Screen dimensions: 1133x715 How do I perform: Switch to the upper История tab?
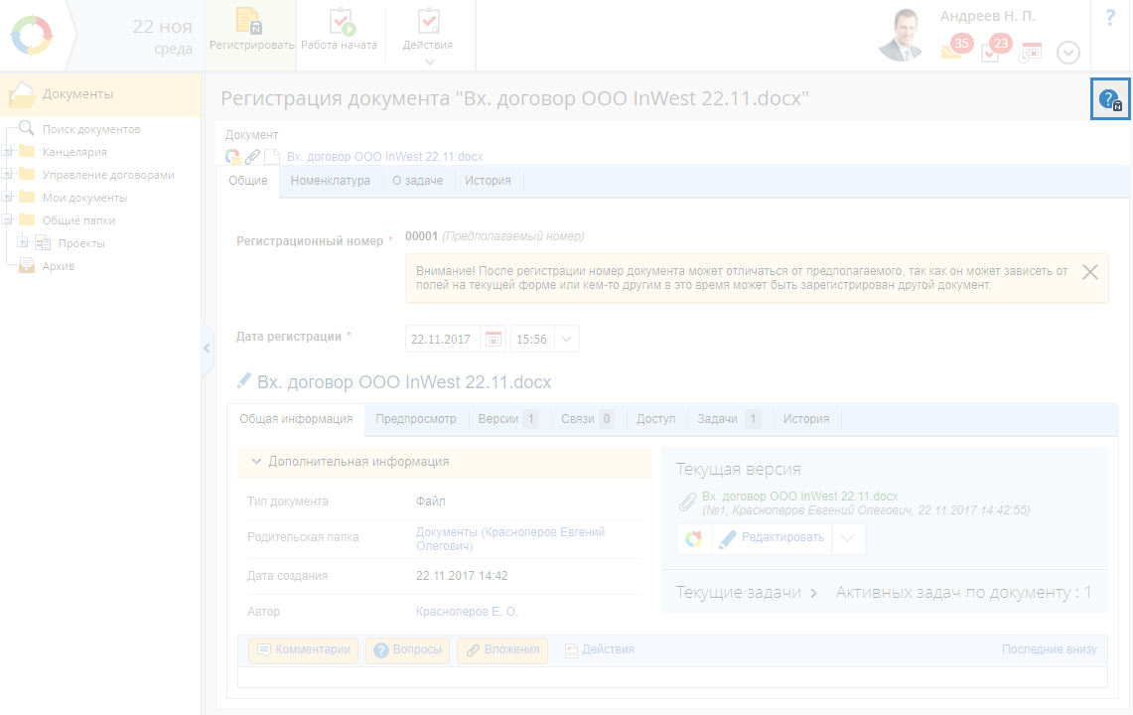(x=488, y=181)
